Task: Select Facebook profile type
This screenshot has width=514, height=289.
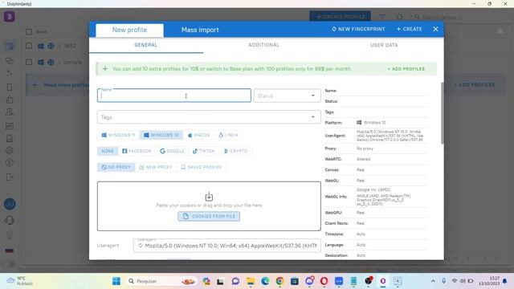Action: [x=137, y=151]
